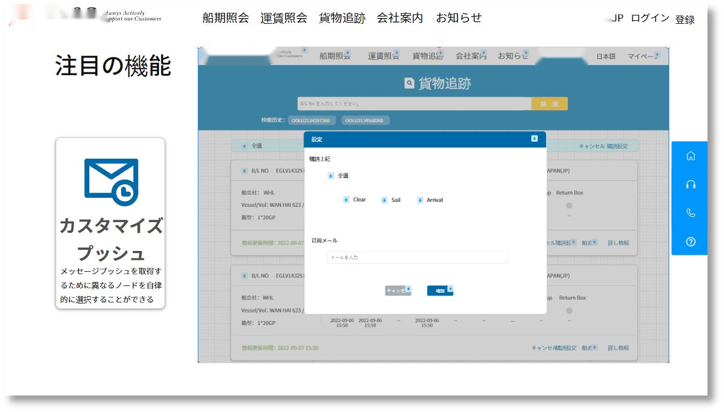Viewport: 724px width, 412px height.
Task: Click the home icon in right sidebar
Action: pyautogui.click(x=690, y=156)
